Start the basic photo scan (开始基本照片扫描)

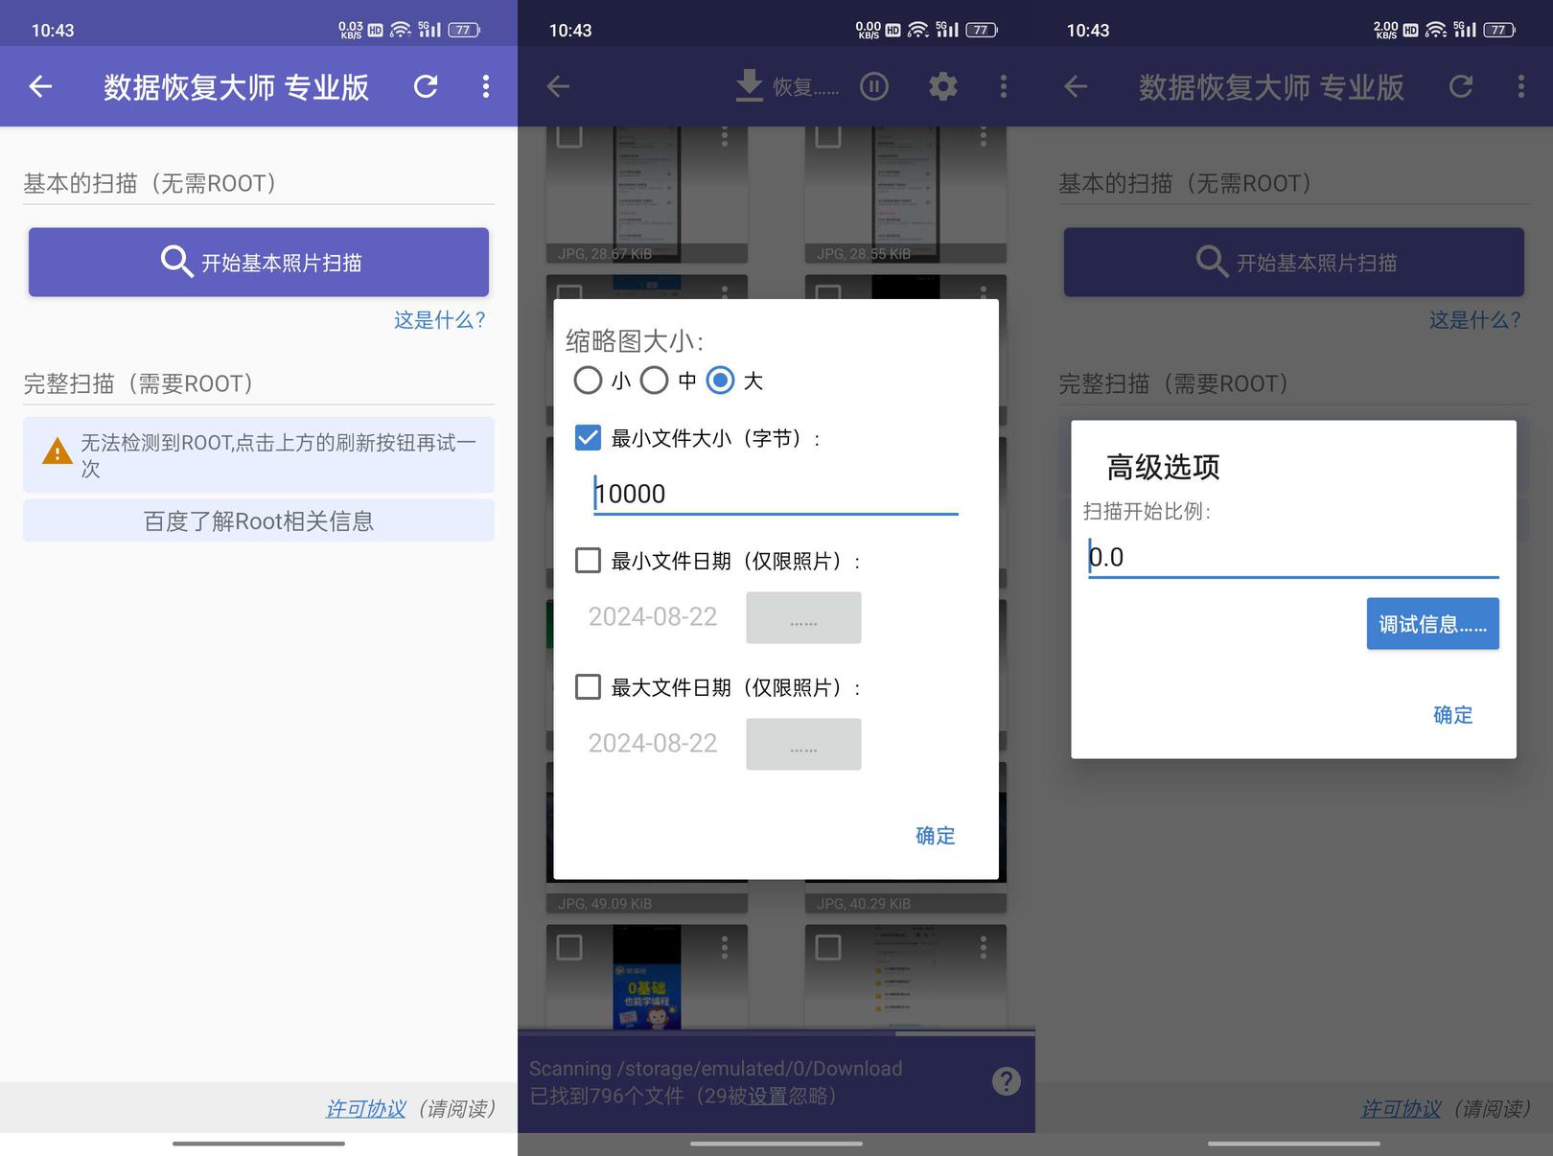(259, 262)
